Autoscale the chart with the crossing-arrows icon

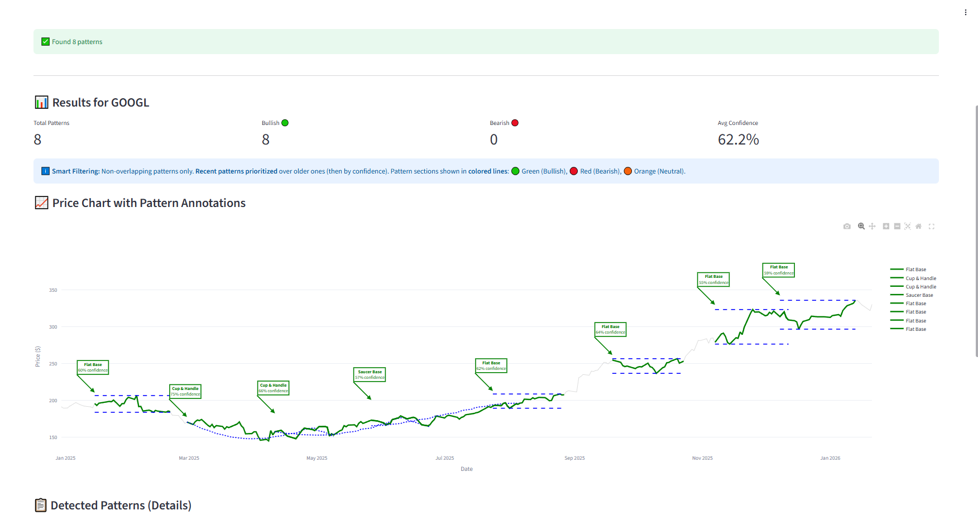point(908,226)
